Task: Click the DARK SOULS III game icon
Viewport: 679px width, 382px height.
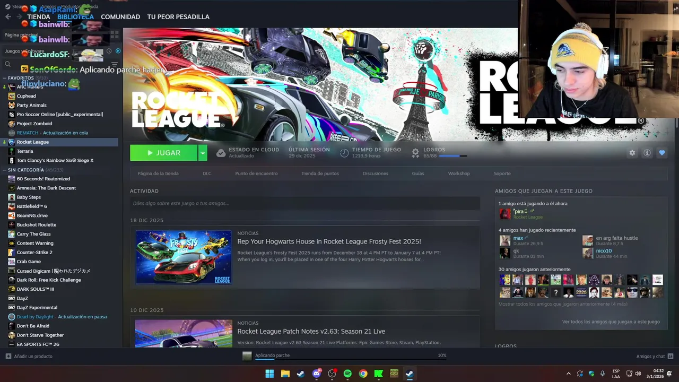Action: pyautogui.click(x=12, y=289)
